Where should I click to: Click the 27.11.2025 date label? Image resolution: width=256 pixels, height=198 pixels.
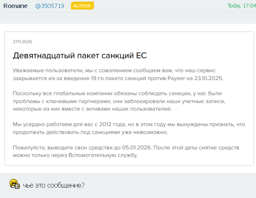point(23,42)
